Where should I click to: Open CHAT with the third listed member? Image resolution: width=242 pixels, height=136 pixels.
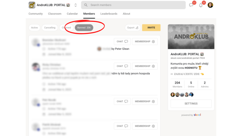pyautogui.click(x=122, y=101)
